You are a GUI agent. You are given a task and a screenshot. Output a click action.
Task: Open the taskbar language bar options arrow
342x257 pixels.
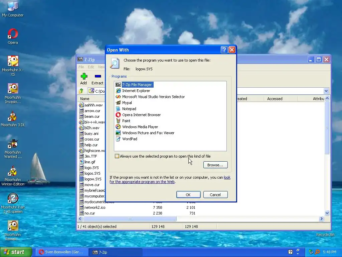(298, 254)
